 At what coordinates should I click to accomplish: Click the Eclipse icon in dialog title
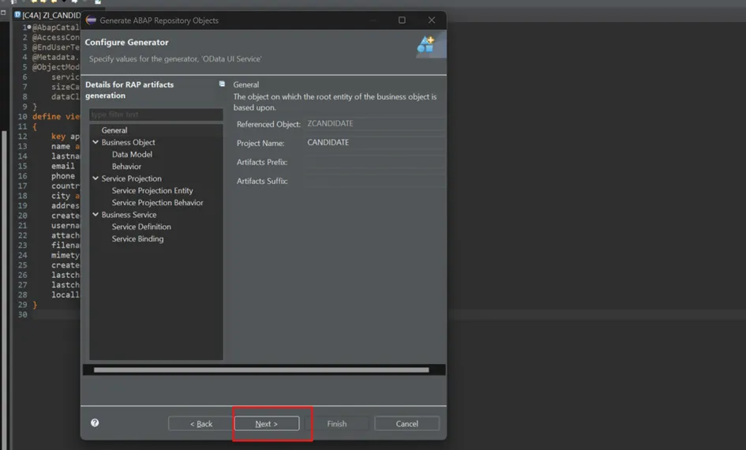click(x=91, y=20)
